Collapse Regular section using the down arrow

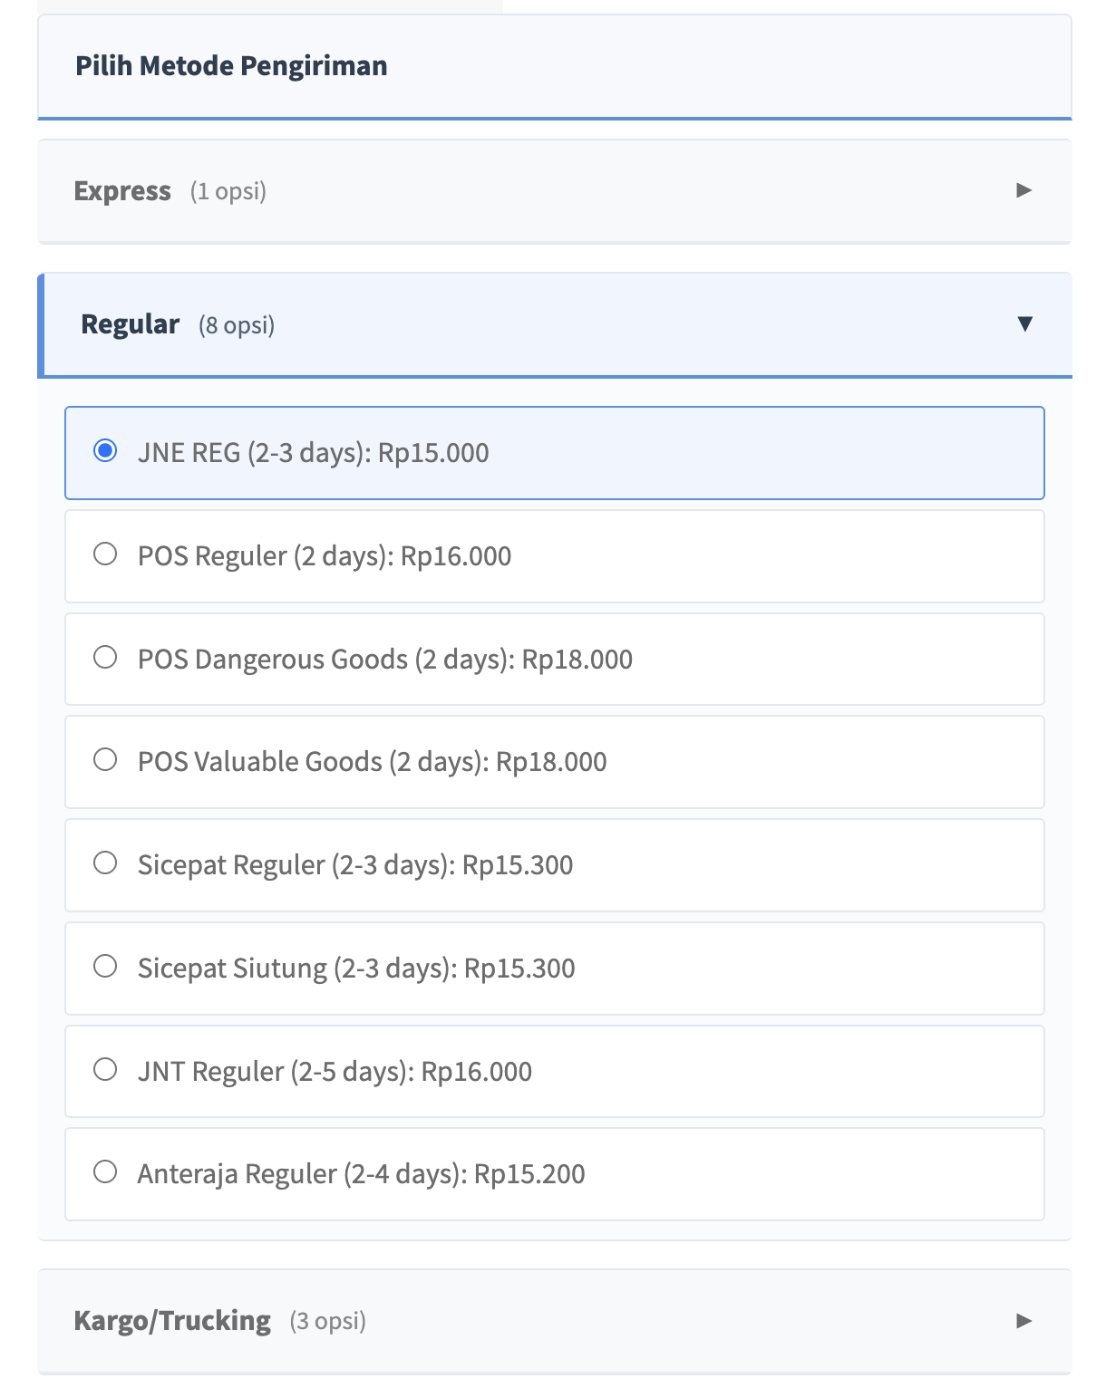tap(1024, 324)
